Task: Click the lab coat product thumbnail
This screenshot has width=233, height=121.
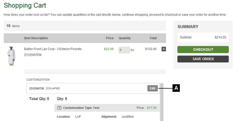Action: (11, 56)
